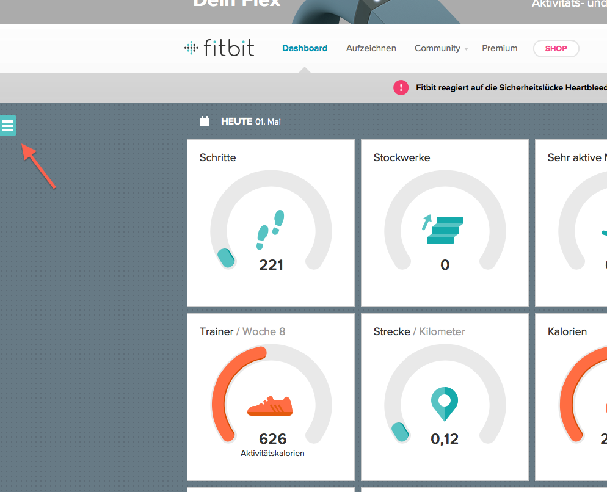Click the stairs icon in the Stockwerke tile
607x492 pixels.
[443, 230]
